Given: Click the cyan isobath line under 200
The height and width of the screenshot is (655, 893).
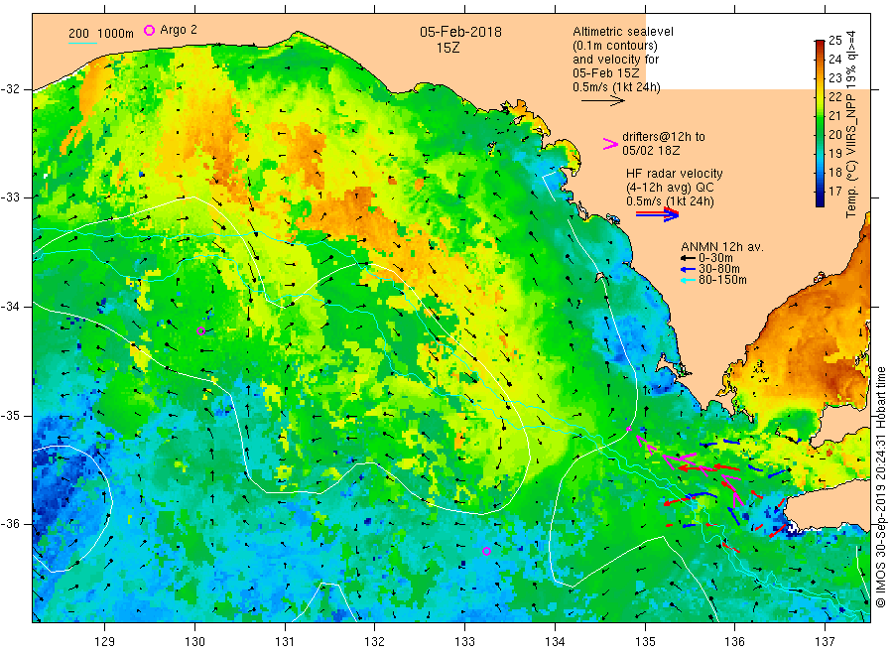Looking at the screenshot, I should 82,42.
